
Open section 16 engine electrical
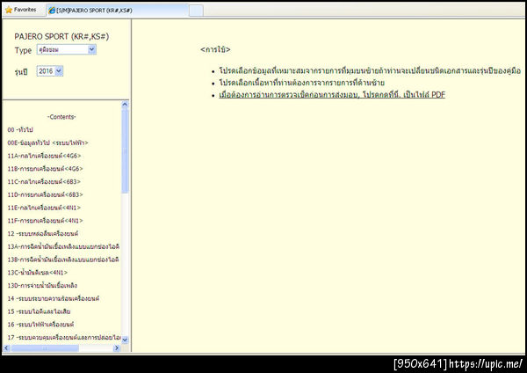pos(40,325)
